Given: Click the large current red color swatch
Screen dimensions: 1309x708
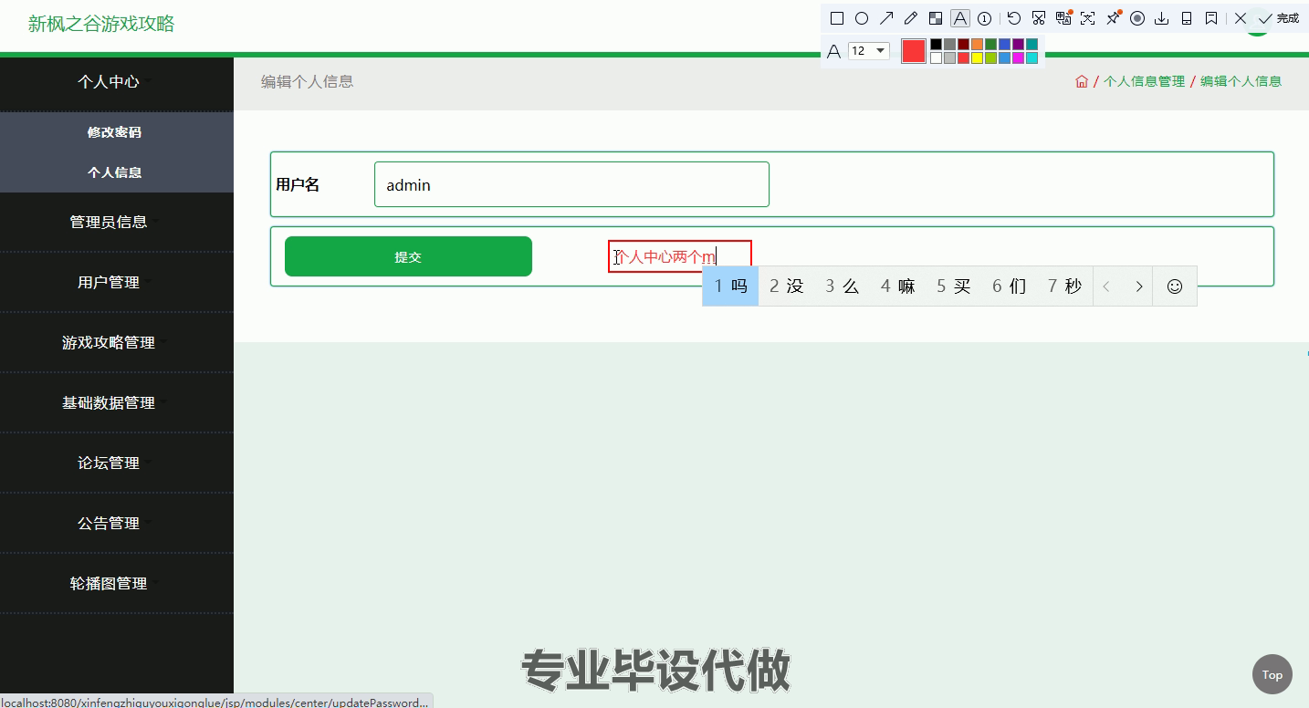Looking at the screenshot, I should click(914, 51).
